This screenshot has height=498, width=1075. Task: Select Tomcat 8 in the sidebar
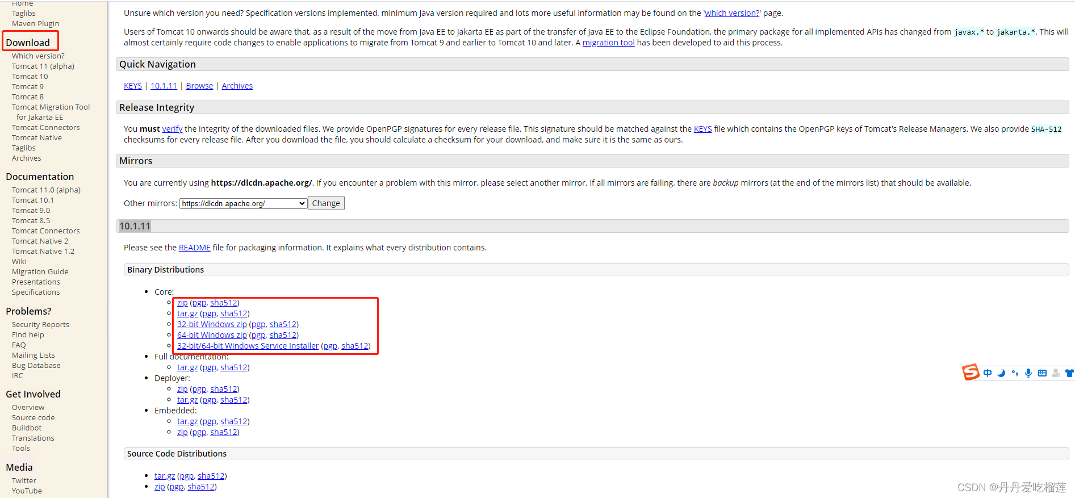point(28,97)
